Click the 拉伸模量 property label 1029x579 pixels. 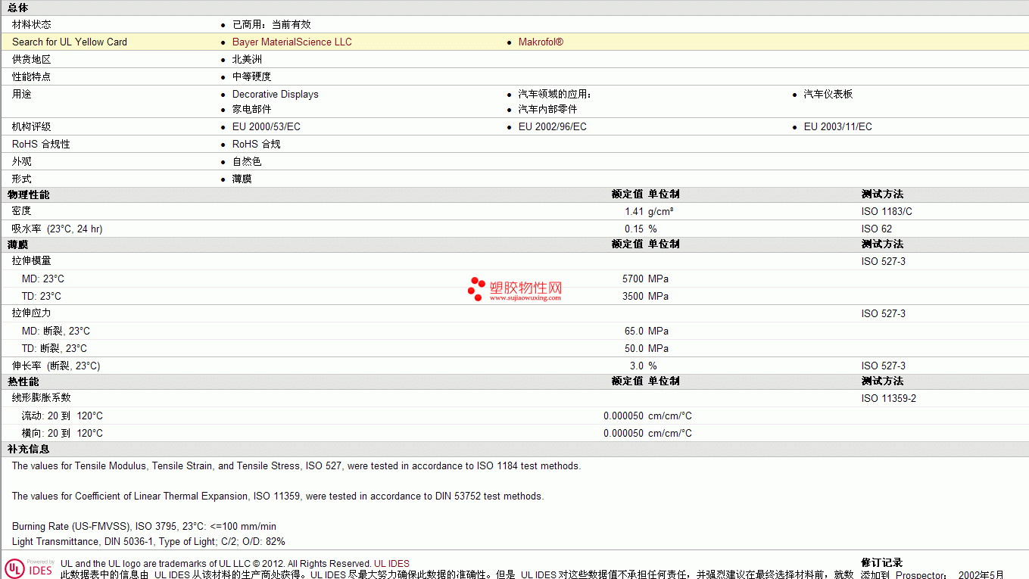(x=32, y=261)
